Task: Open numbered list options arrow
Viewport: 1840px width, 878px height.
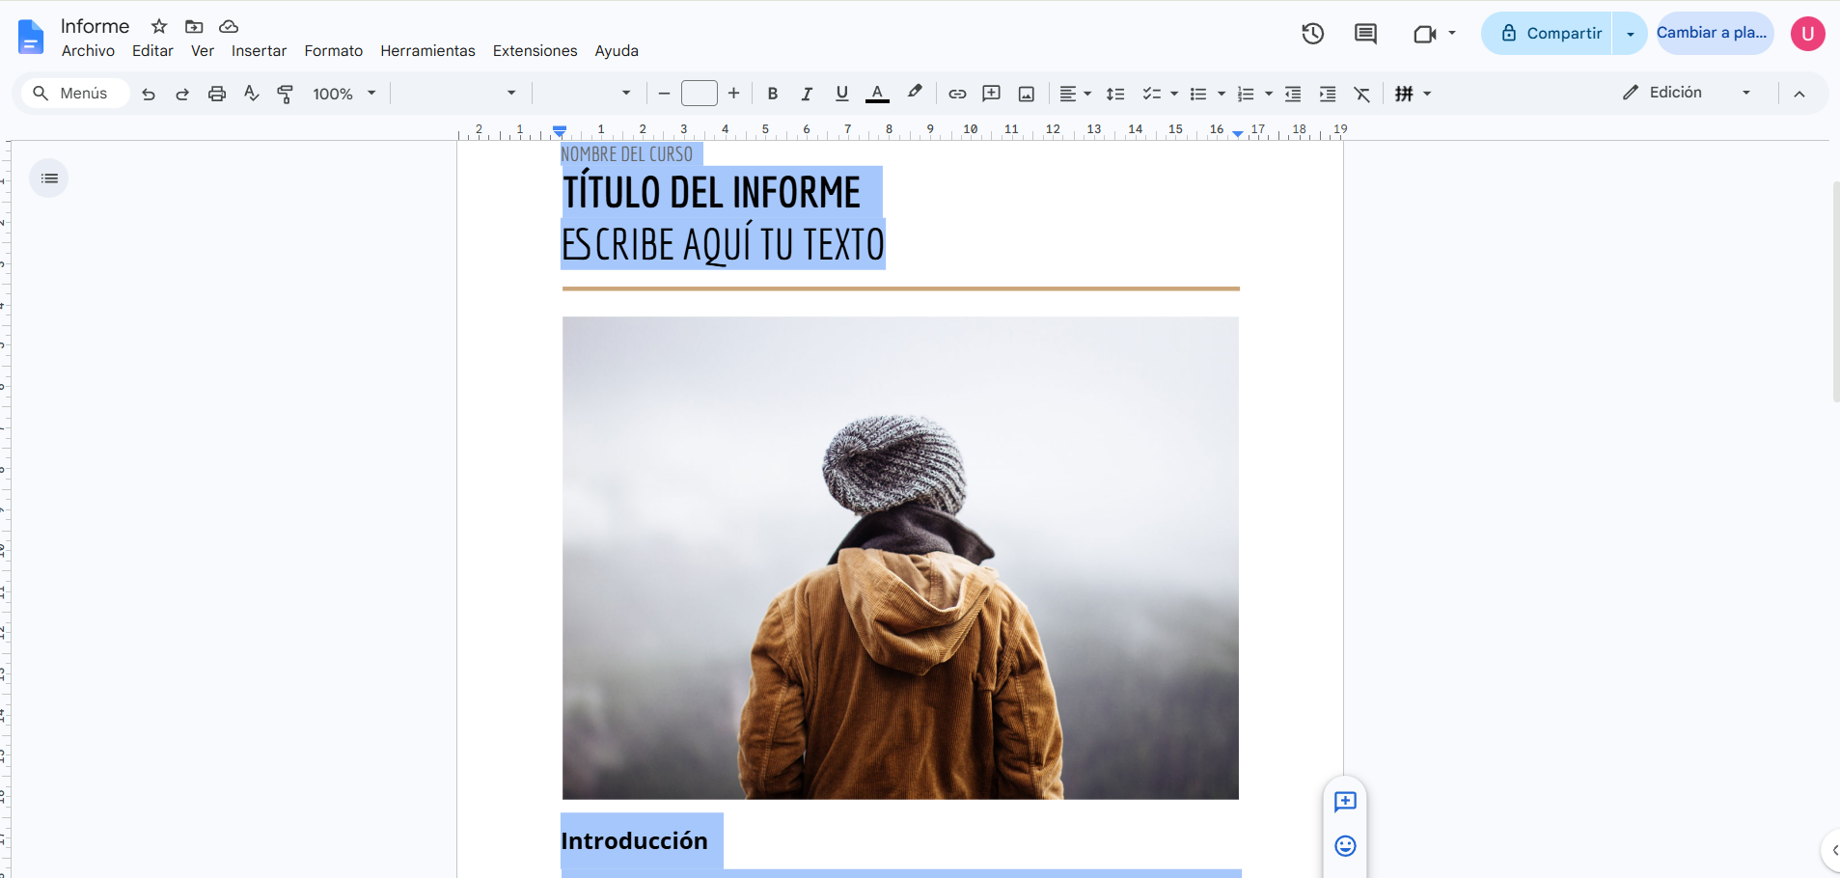Action: point(1269,94)
